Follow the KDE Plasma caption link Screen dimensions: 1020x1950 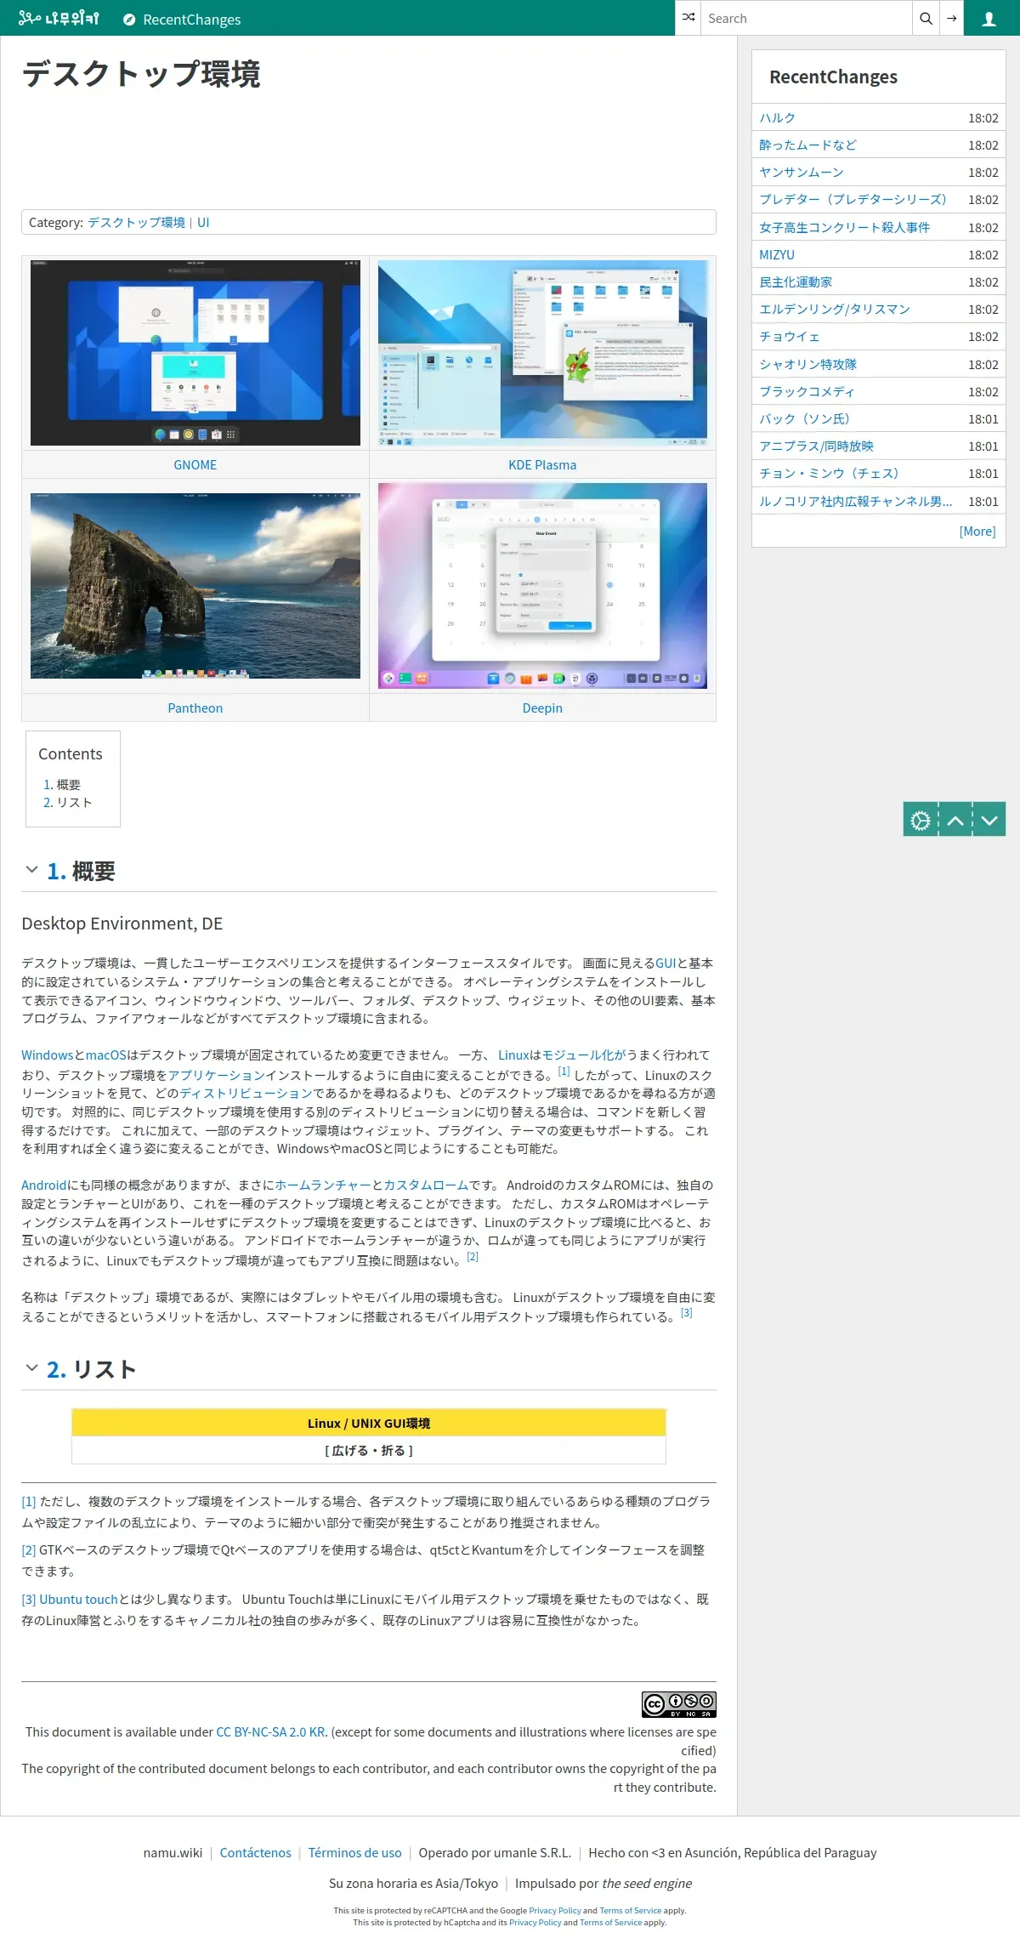pos(542,465)
